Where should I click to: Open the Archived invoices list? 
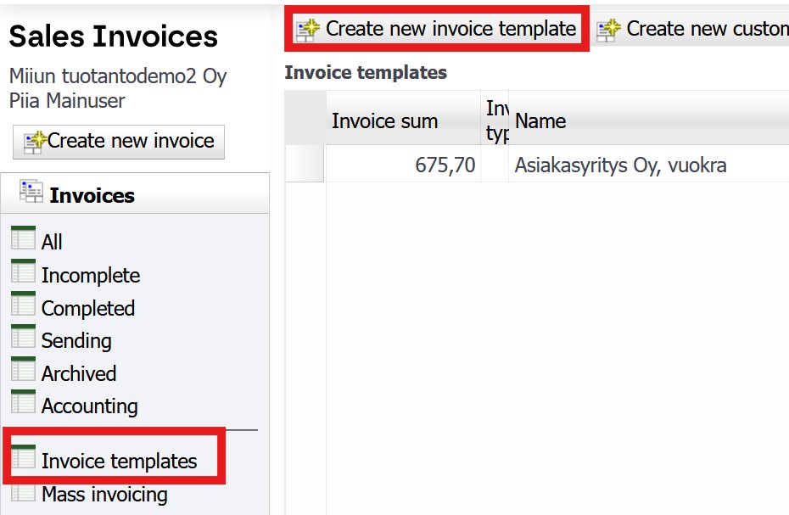(79, 373)
